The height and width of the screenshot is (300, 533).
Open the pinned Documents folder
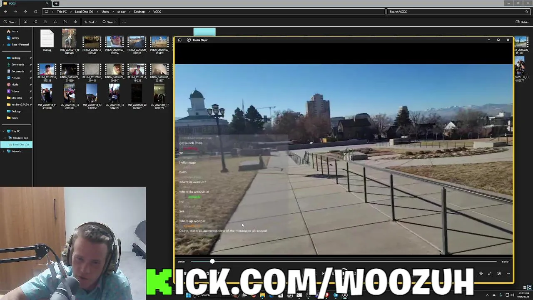[17, 71]
